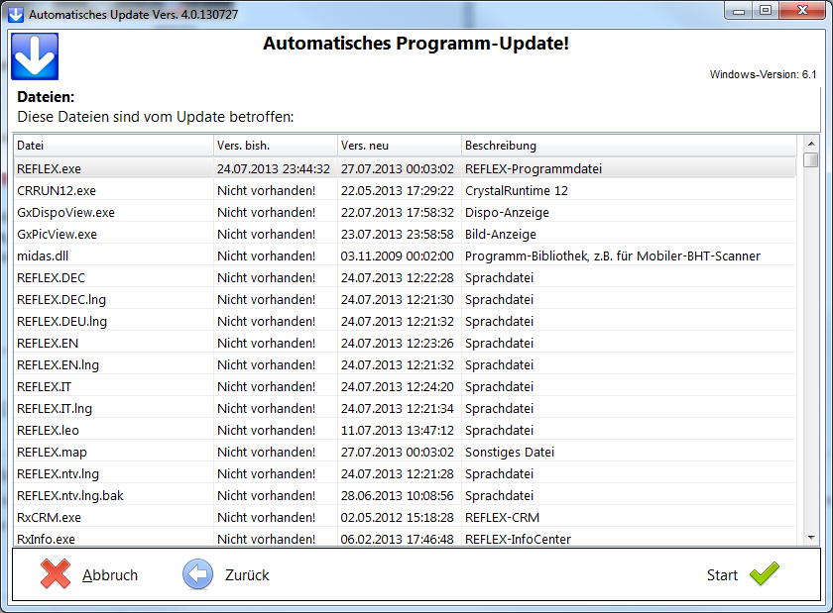Image resolution: width=833 pixels, height=613 pixels.
Task: Select the RxInfo.exe file
Action: [x=405, y=538]
